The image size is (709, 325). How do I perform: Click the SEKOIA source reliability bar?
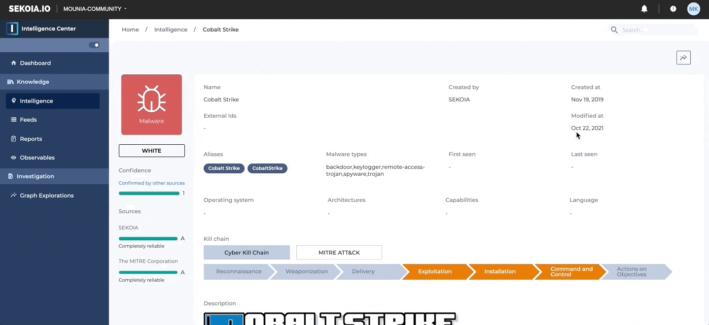[x=148, y=239]
